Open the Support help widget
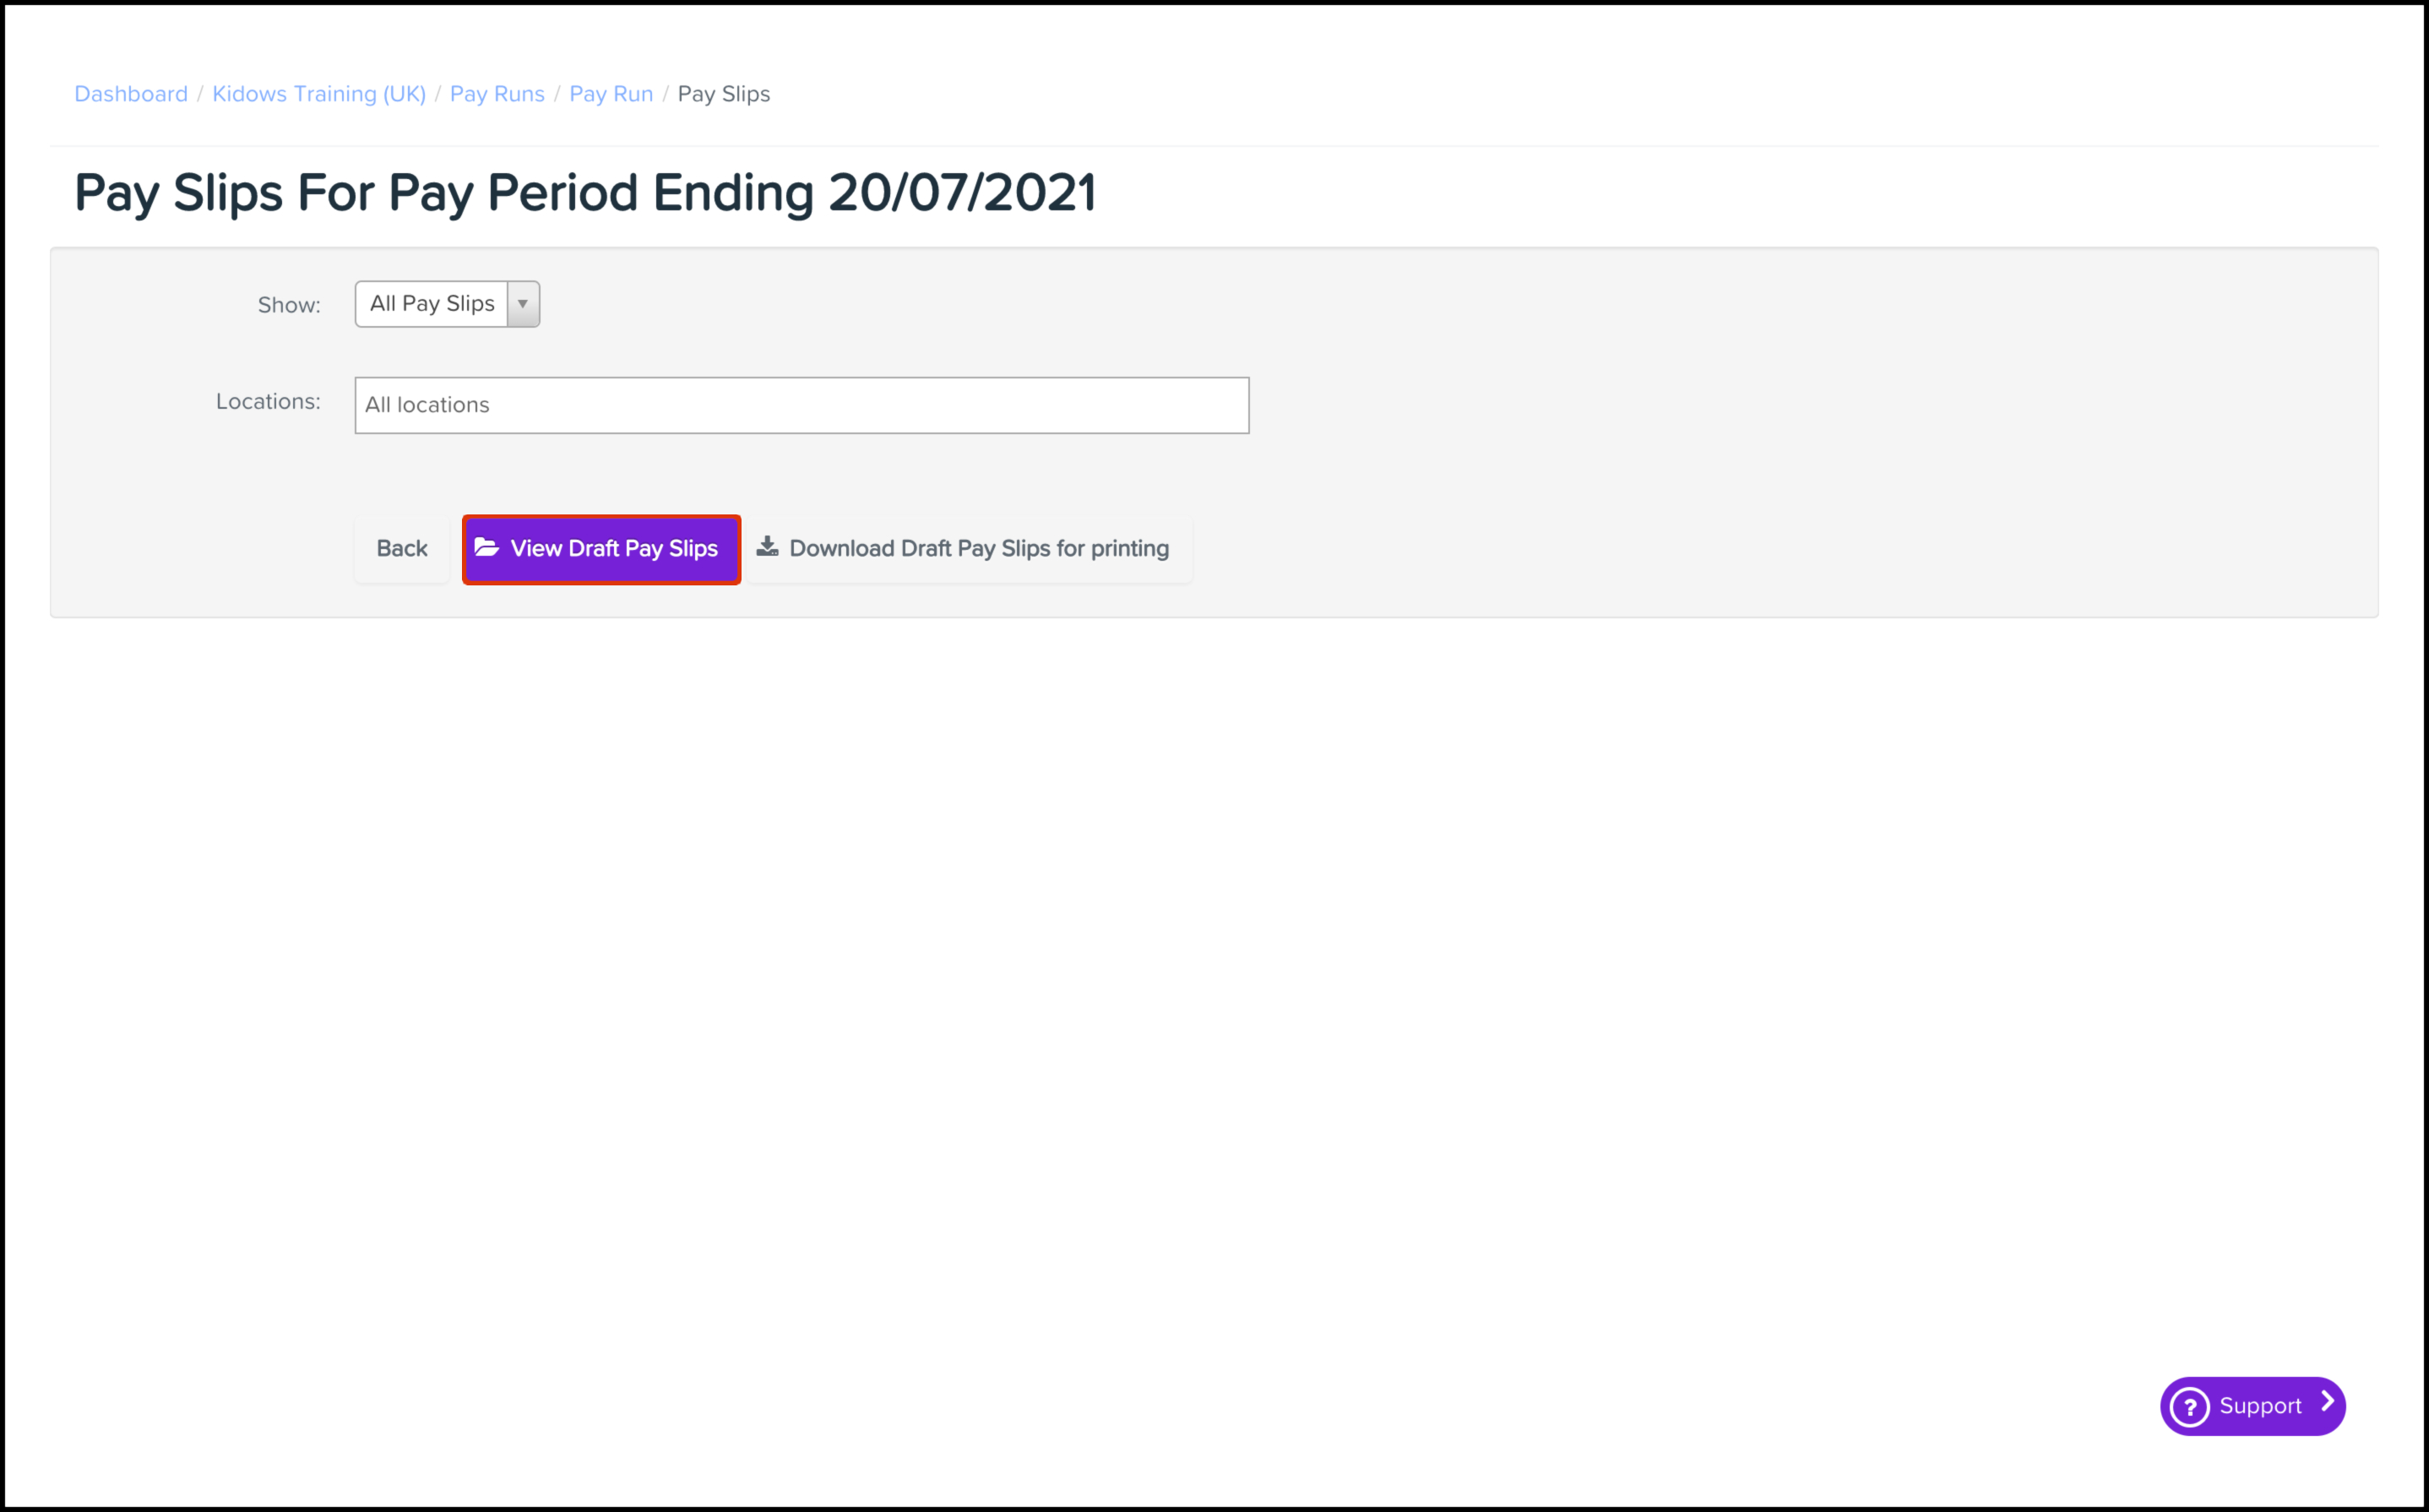2429x1512 pixels. [2252, 1406]
